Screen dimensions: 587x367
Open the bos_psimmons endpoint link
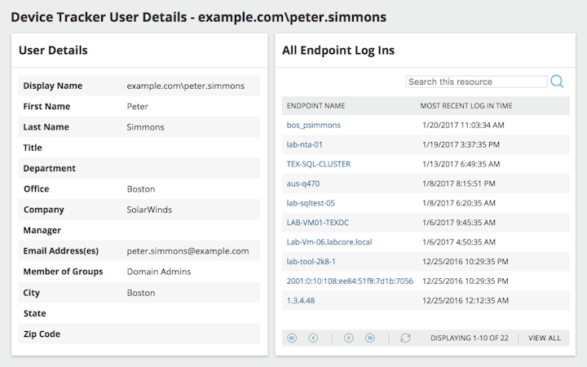[x=314, y=125]
